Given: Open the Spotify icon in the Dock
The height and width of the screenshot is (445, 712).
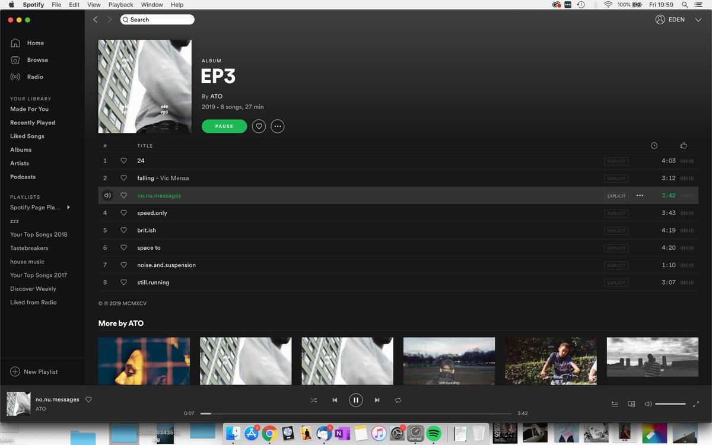Looking at the screenshot, I should pyautogui.click(x=434, y=433).
